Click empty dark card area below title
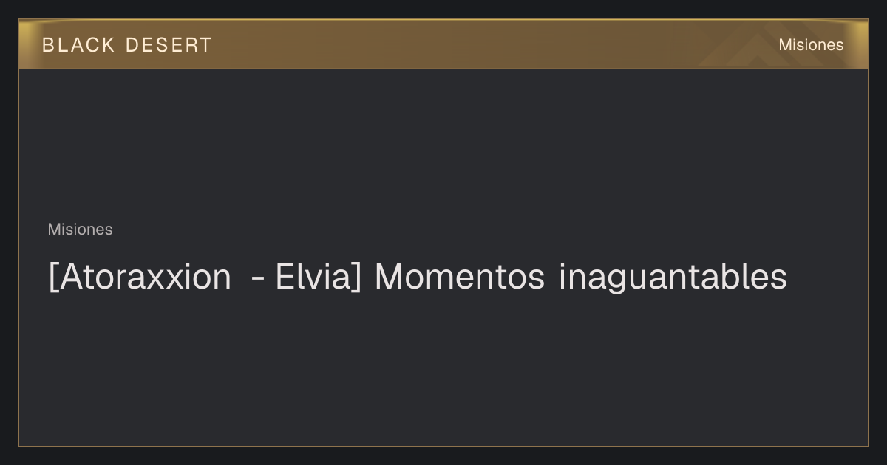Viewport: 887px width, 465px height. point(443,369)
